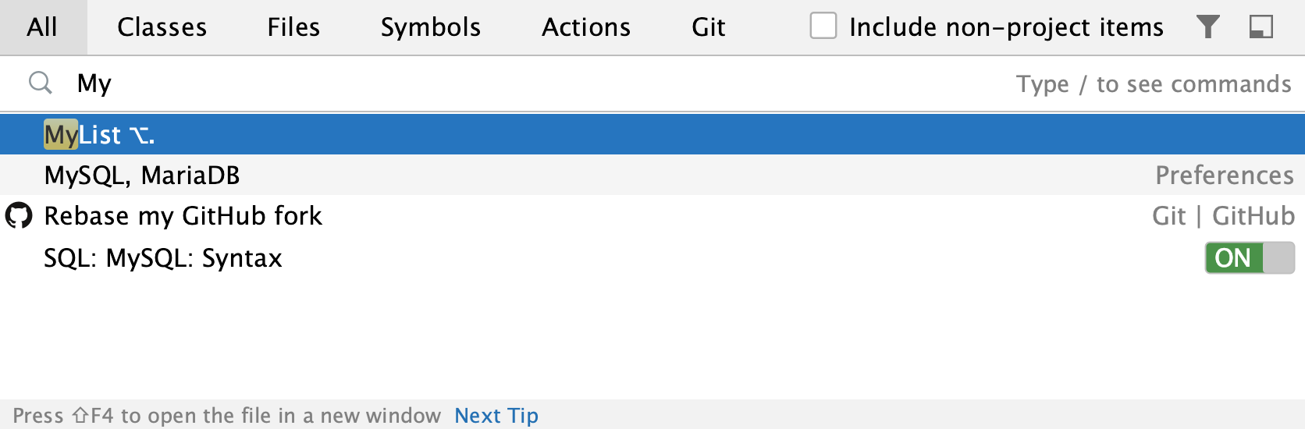Image resolution: width=1305 pixels, height=429 pixels.
Task: Click the GitHub logo icon
Action: tap(19, 216)
